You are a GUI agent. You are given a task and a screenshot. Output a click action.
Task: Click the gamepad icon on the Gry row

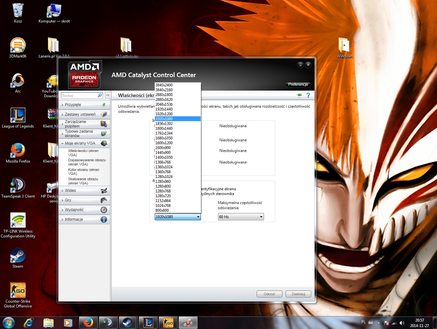(x=104, y=200)
